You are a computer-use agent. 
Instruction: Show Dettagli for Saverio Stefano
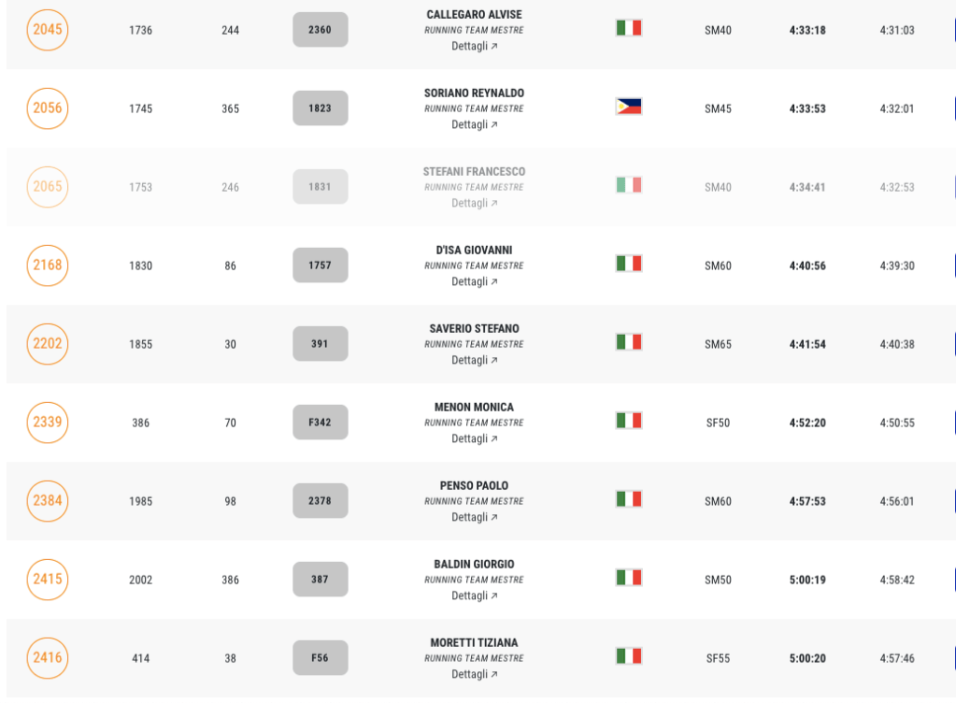click(x=475, y=360)
